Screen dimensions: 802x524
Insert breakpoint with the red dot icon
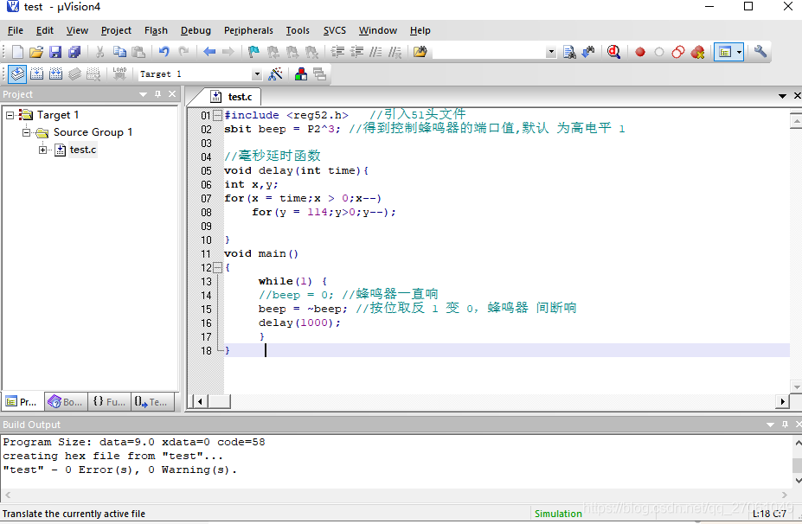[640, 52]
